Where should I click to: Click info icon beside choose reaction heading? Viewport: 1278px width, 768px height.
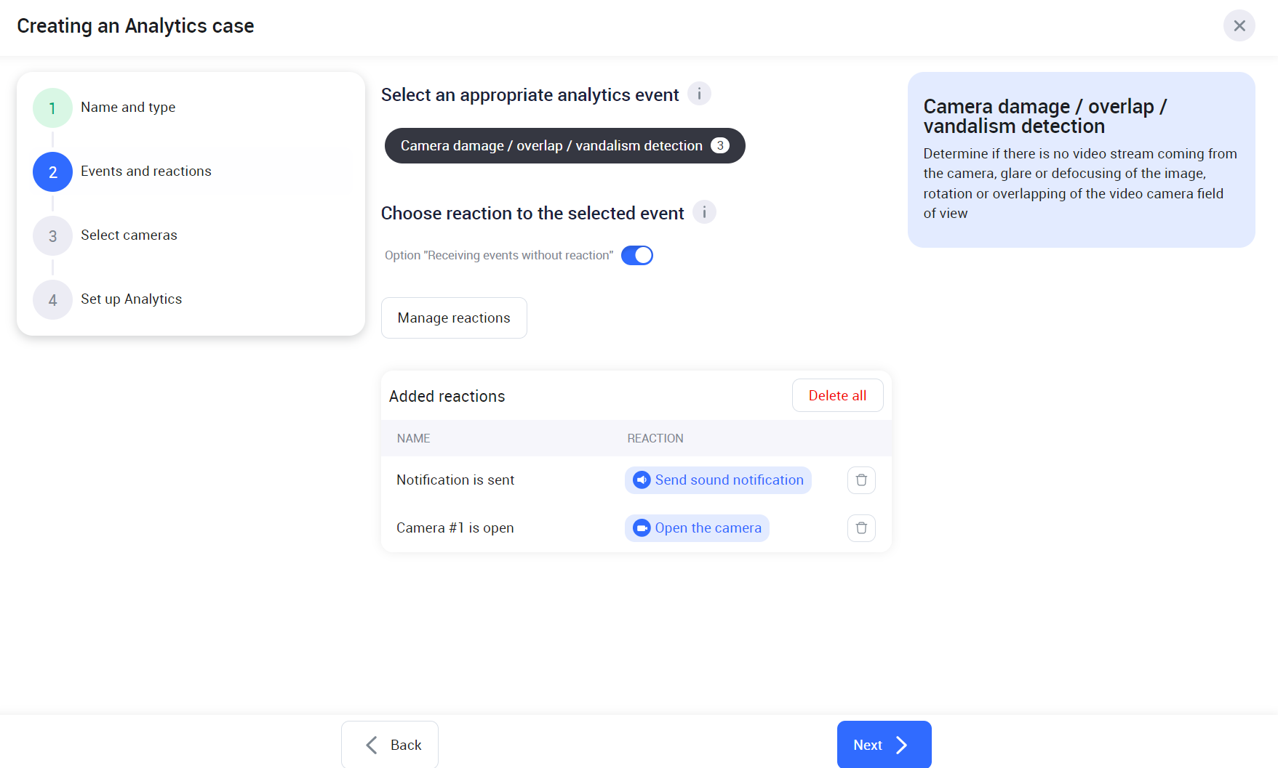(x=704, y=212)
